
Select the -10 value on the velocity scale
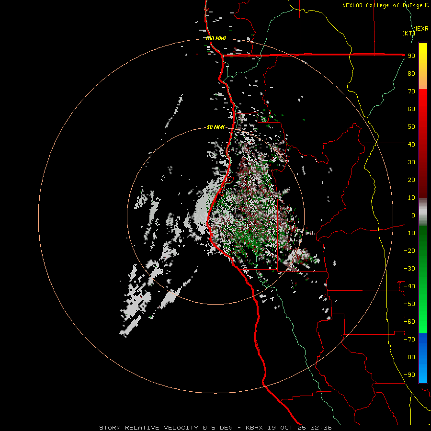click(x=409, y=233)
